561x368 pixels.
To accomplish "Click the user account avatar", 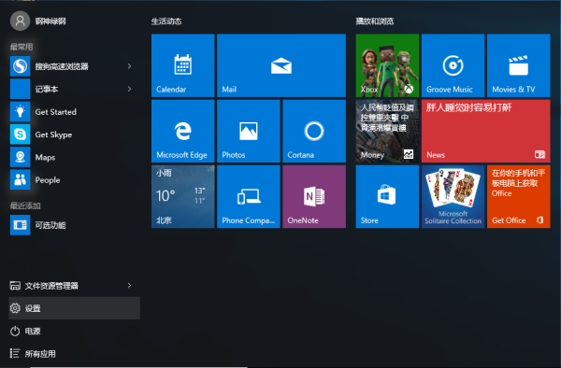I will tap(20, 21).
